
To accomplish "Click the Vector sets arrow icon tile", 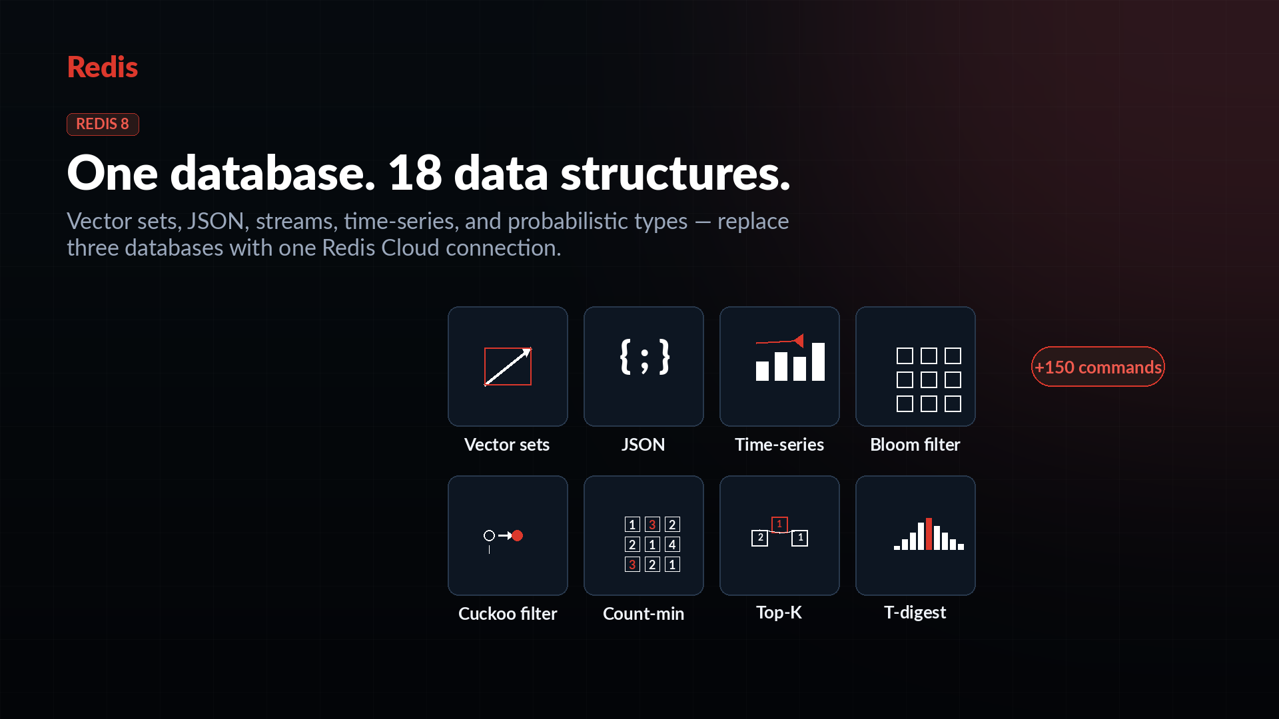I will [x=508, y=366].
